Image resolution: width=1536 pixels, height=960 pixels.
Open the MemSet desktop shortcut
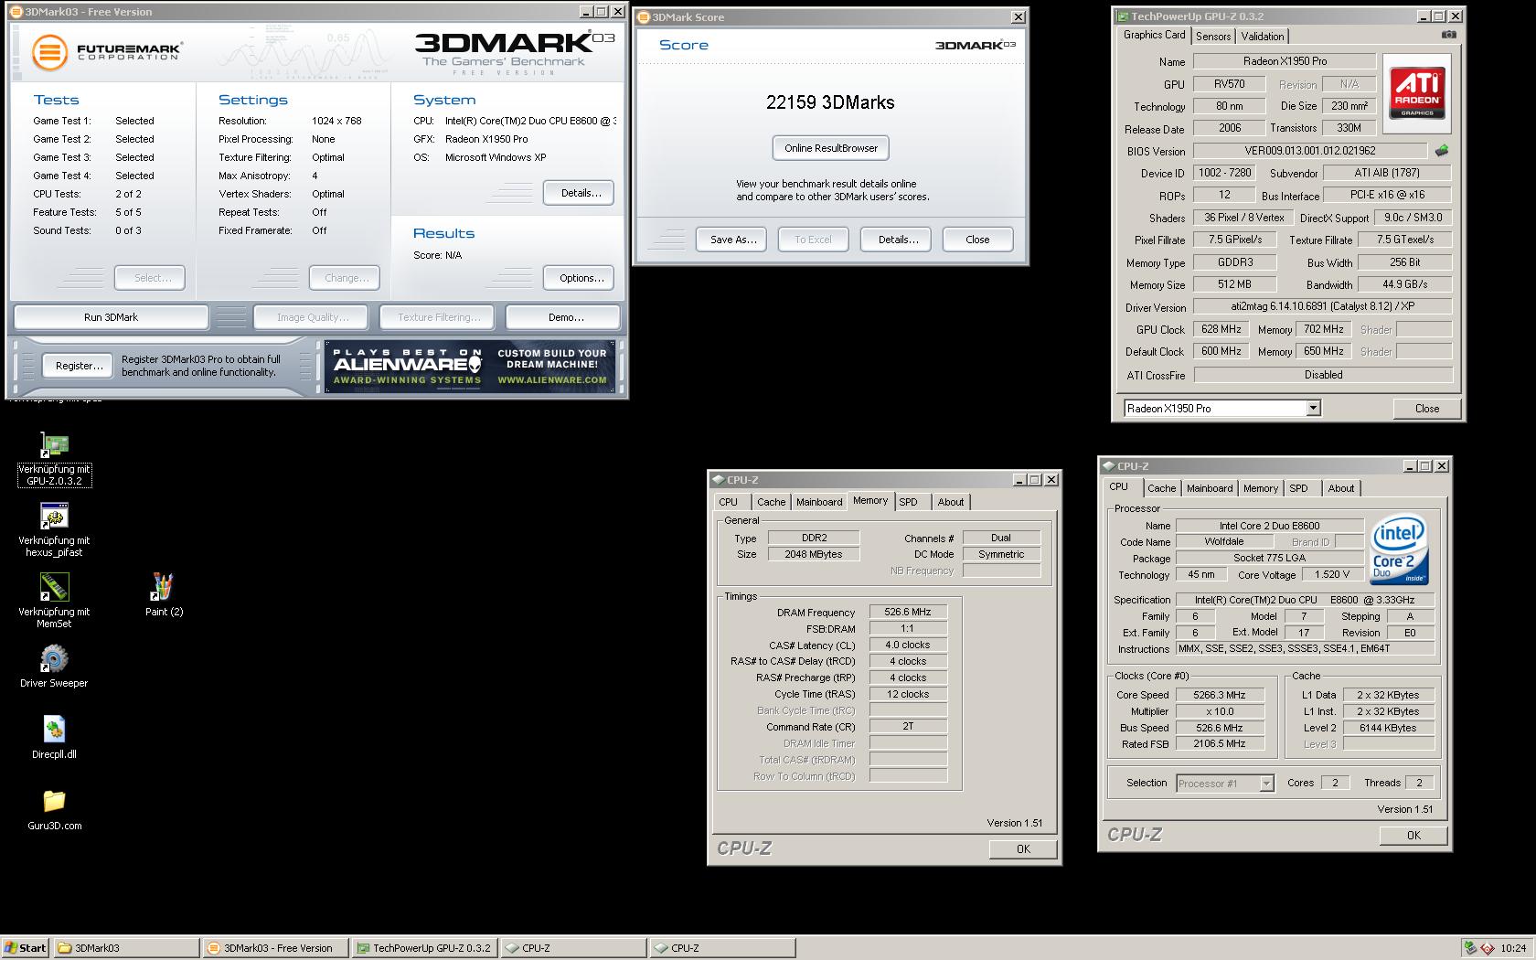54,602
